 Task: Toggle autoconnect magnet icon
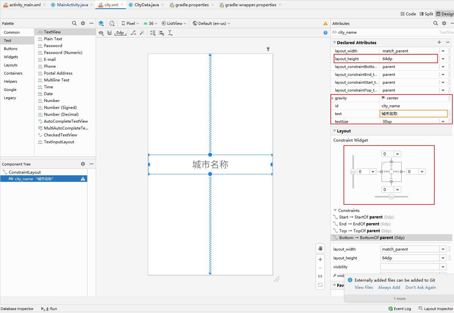click(109, 33)
